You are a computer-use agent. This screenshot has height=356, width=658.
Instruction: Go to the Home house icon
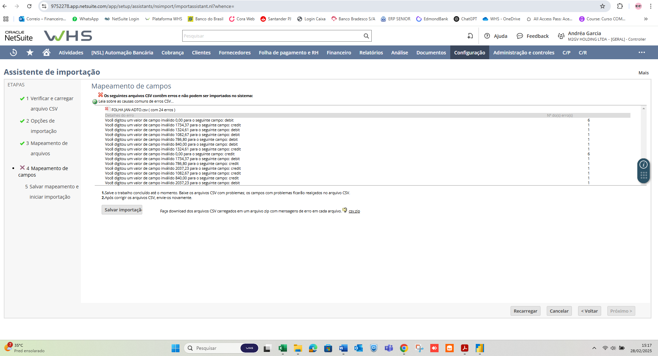click(x=47, y=52)
